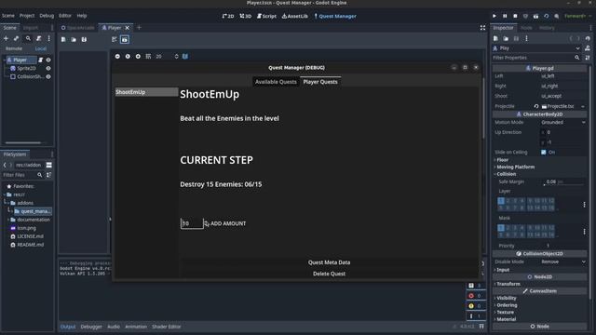The height and width of the screenshot is (335, 596).
Task: Pause the running project
Action: [x=505, y=16]
